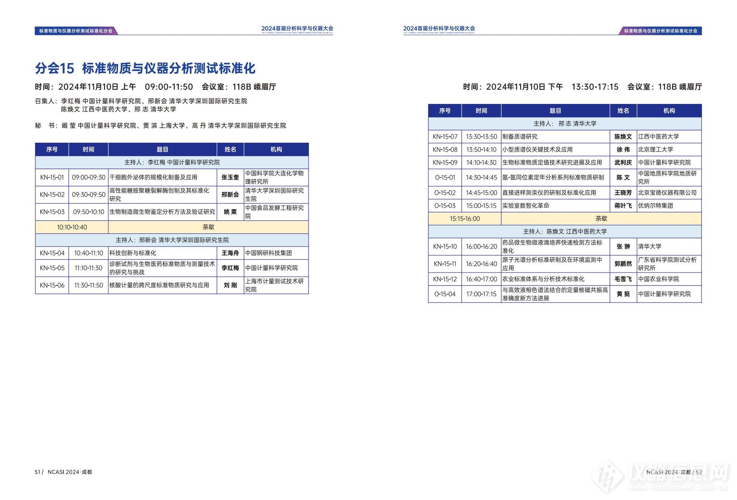737x500 pixels.
Task: Click speaker 陈焕文 in name column
Action: pos(623,137)
